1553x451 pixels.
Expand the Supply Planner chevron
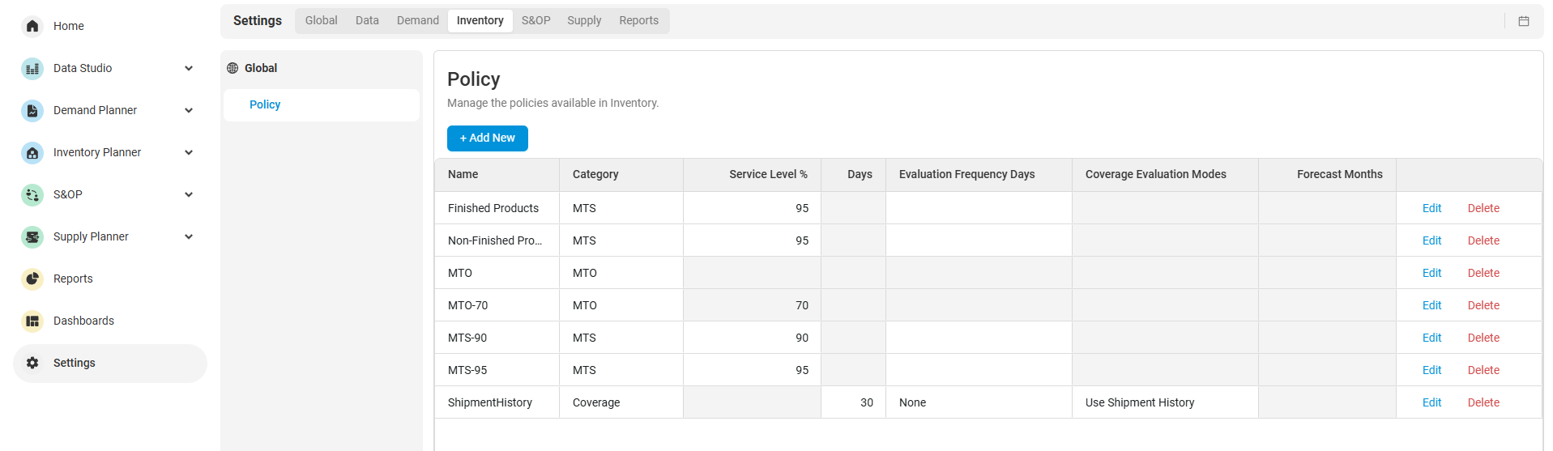pyautogui.click(x=189, y=236)
